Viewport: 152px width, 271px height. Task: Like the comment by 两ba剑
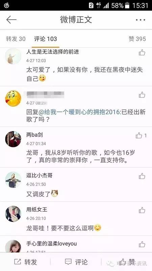tap(139, 136)
